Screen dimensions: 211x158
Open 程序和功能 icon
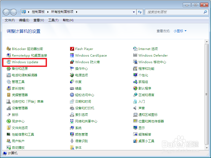click(135, 68)
